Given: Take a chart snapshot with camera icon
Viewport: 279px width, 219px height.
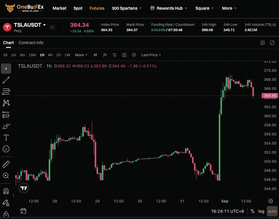Looking at the screenshot, I should click(x=124, y=55).
